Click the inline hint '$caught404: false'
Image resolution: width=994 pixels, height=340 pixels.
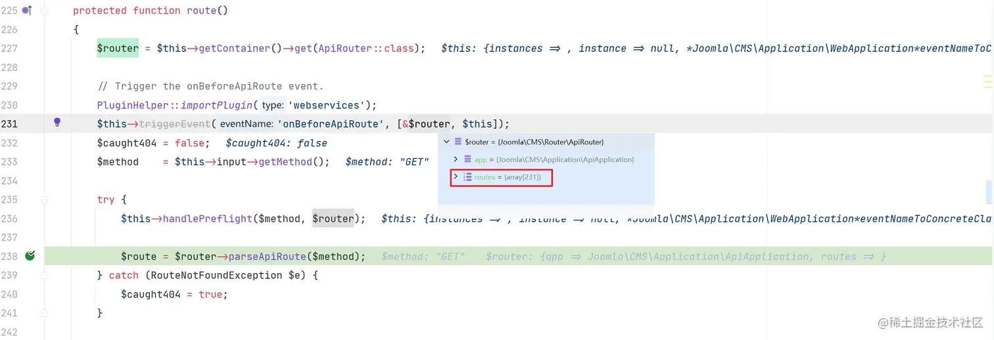pos(277,143)
